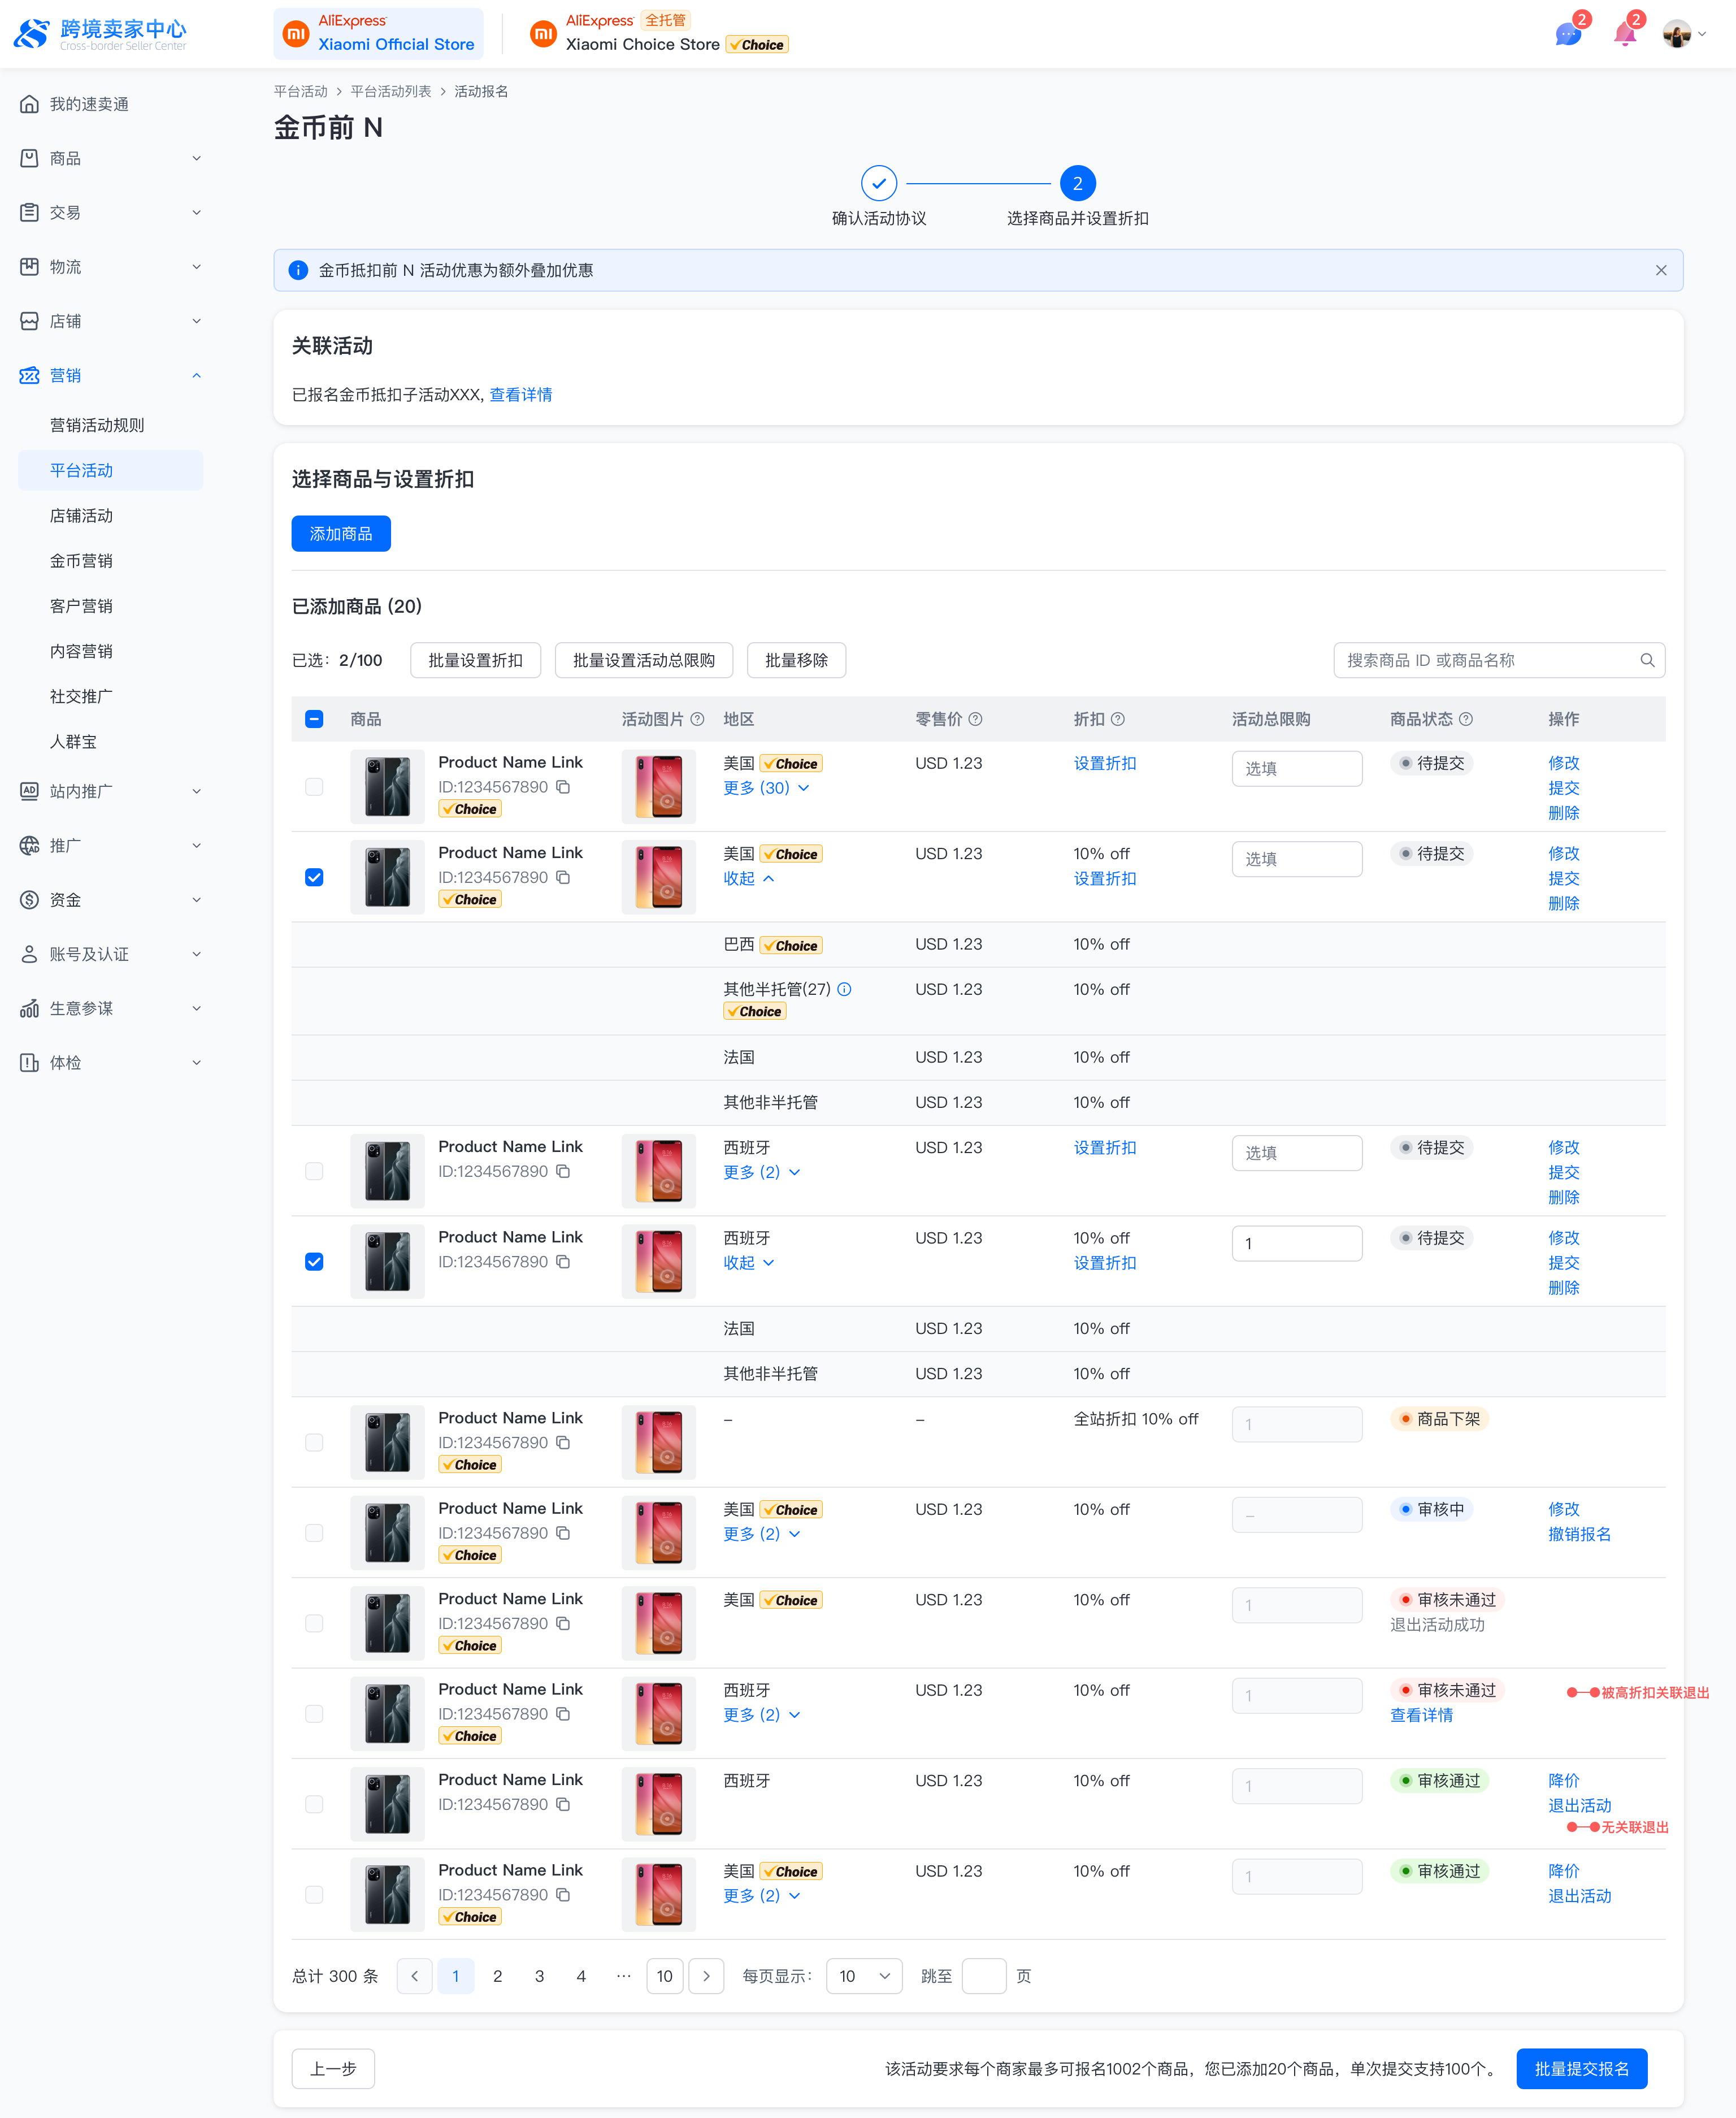Uncheck the second product row checkbox

[x=314, y=877]
